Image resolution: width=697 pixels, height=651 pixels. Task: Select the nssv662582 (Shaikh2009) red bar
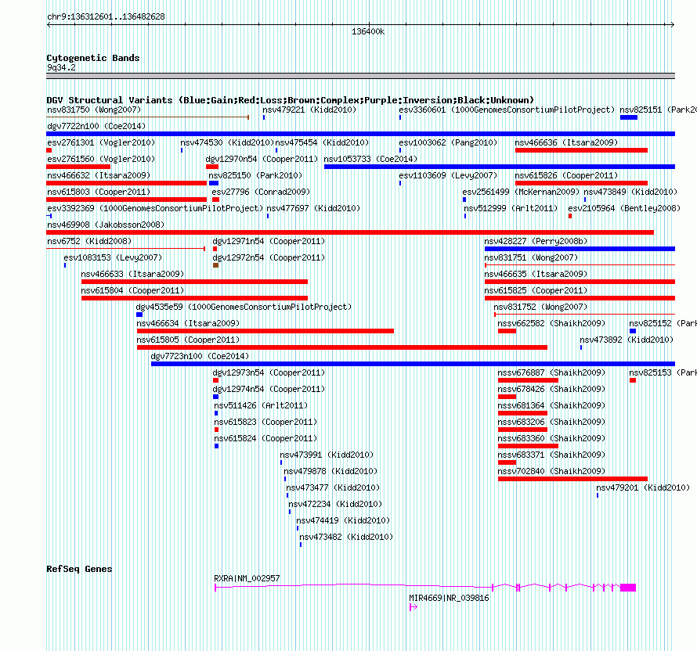click(x=507, y=331)
